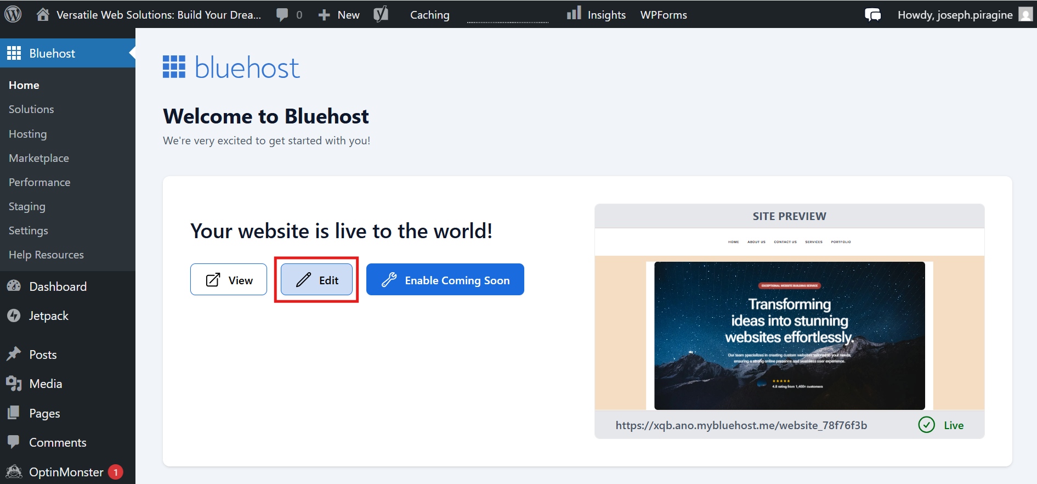Open the Caching menu in admin bar
The width and height of the screenshot is (1037, 484).
click(x=429, y=15)
